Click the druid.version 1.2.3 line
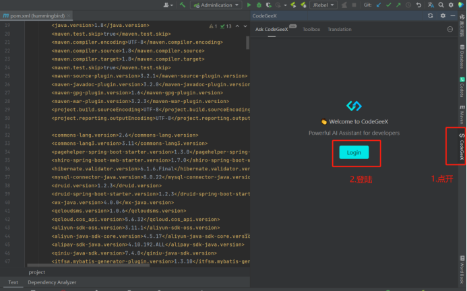 [x=106, y=185]
